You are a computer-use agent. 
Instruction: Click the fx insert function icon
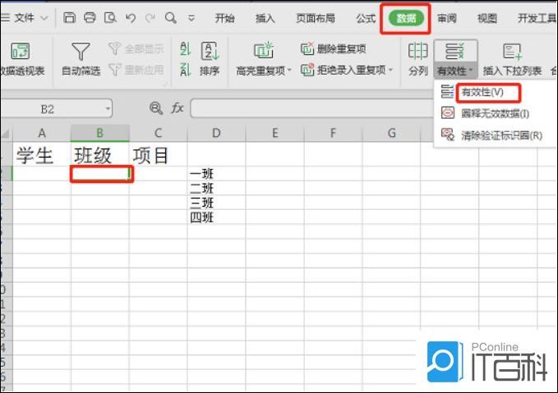click(x=178, y=107)
